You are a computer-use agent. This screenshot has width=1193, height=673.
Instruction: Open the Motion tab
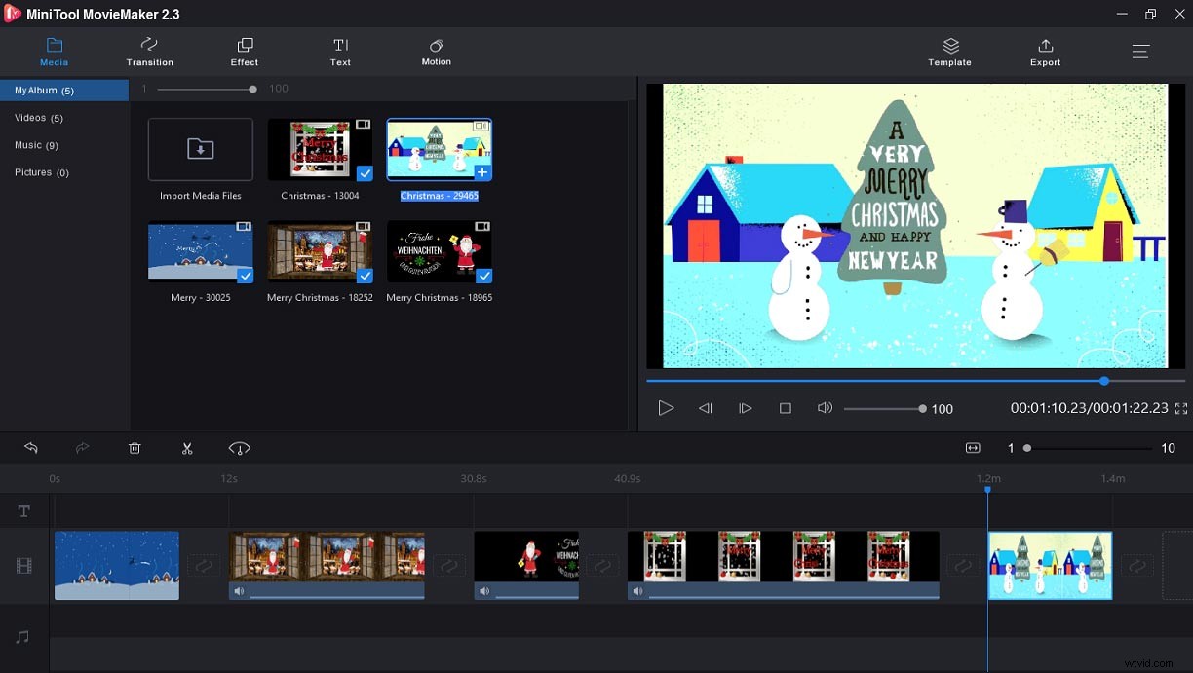point(436,52)
